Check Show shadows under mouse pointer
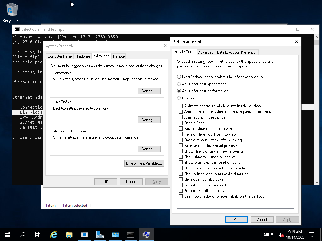 click(x=181, y=151)
